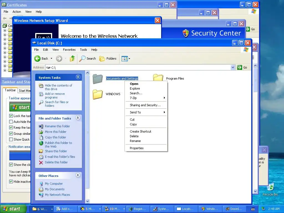Click Search for files or folders link
The height and width of the screenshot is (213, 284).
57,104
